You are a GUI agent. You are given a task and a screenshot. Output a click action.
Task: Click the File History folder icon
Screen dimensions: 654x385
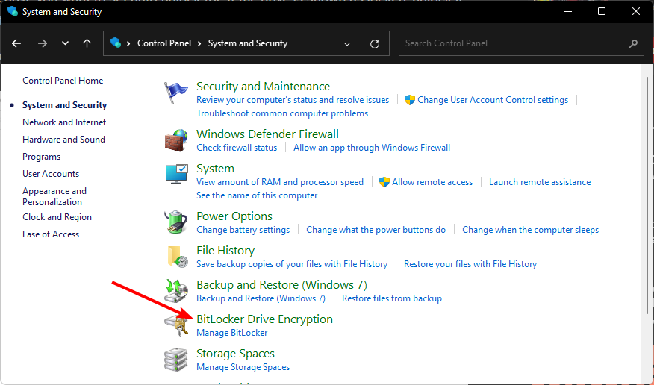point(175,257)
